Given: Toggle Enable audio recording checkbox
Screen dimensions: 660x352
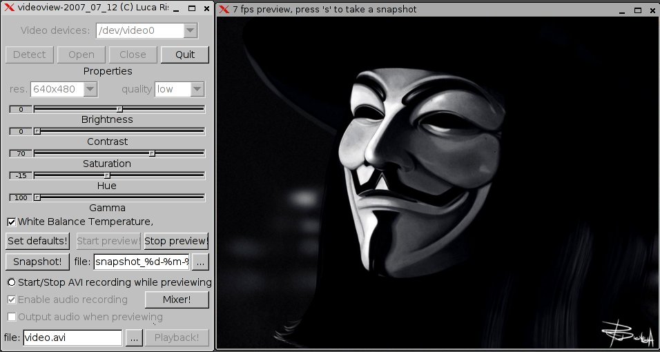Looking at the screenshot, I should click(x=12, y=300).
